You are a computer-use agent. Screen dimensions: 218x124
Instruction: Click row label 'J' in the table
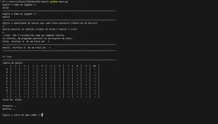coord(7,96)
